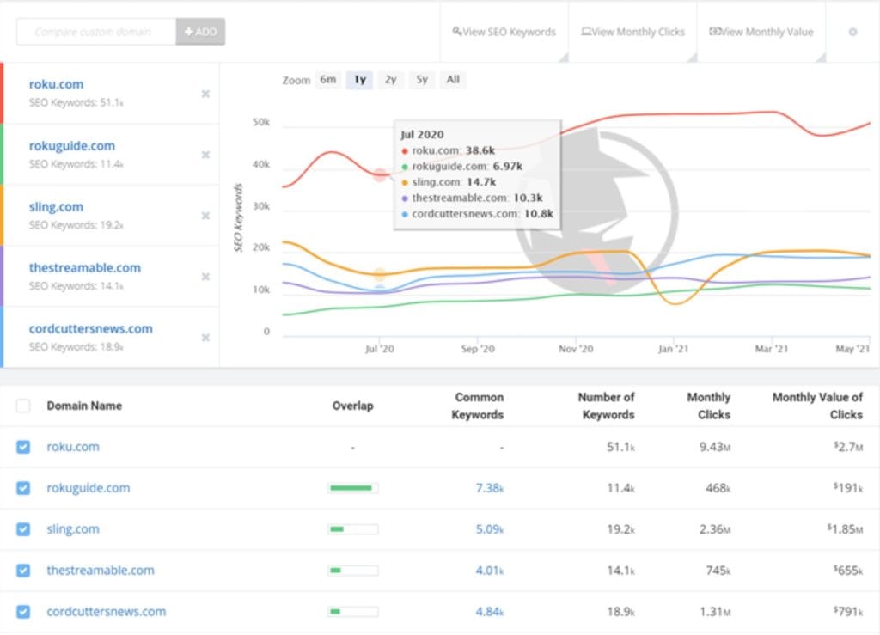
Task: Click the roku.com Jul 2020 chart point
Action: click(380, 175)
